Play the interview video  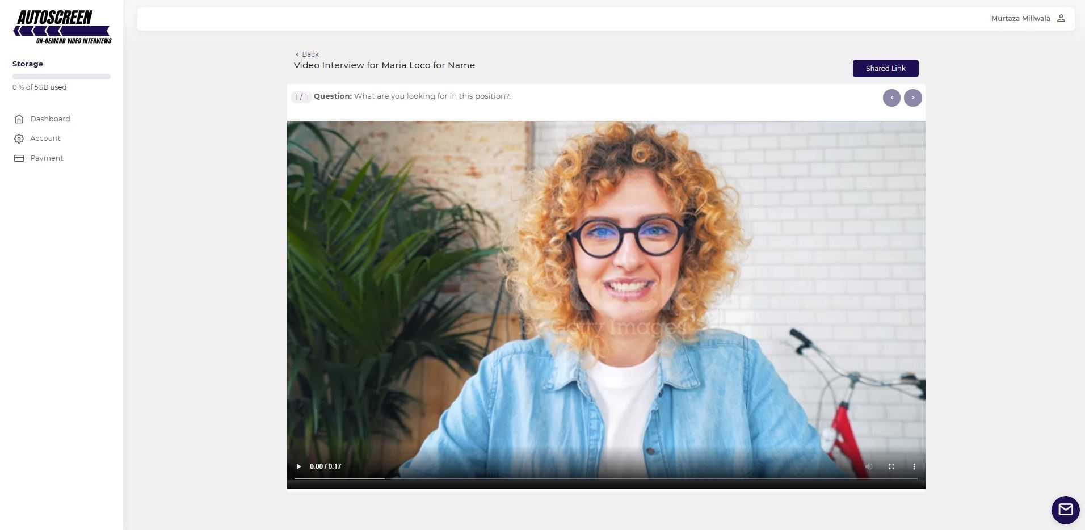[x=298, y=466]
